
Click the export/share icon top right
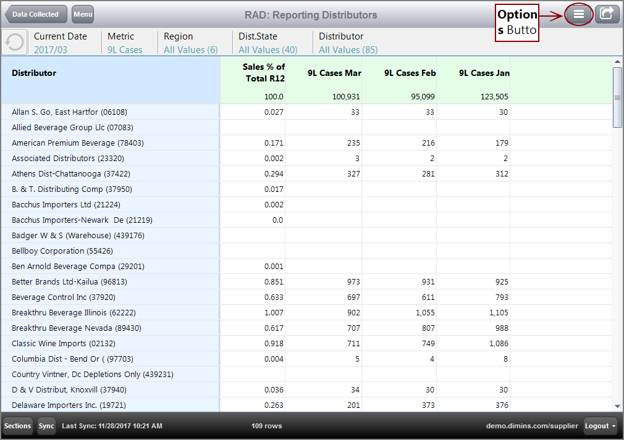606,14
